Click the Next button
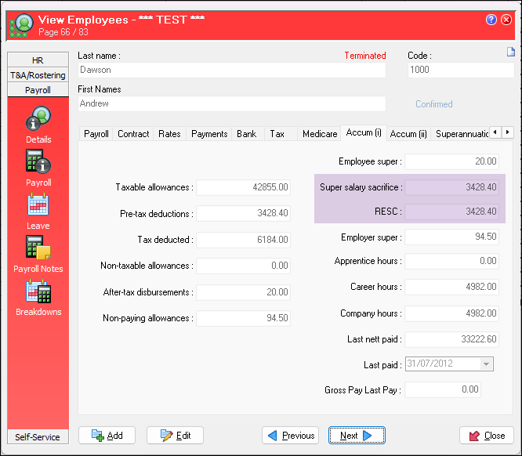522x456 pixels. [357, 436]
